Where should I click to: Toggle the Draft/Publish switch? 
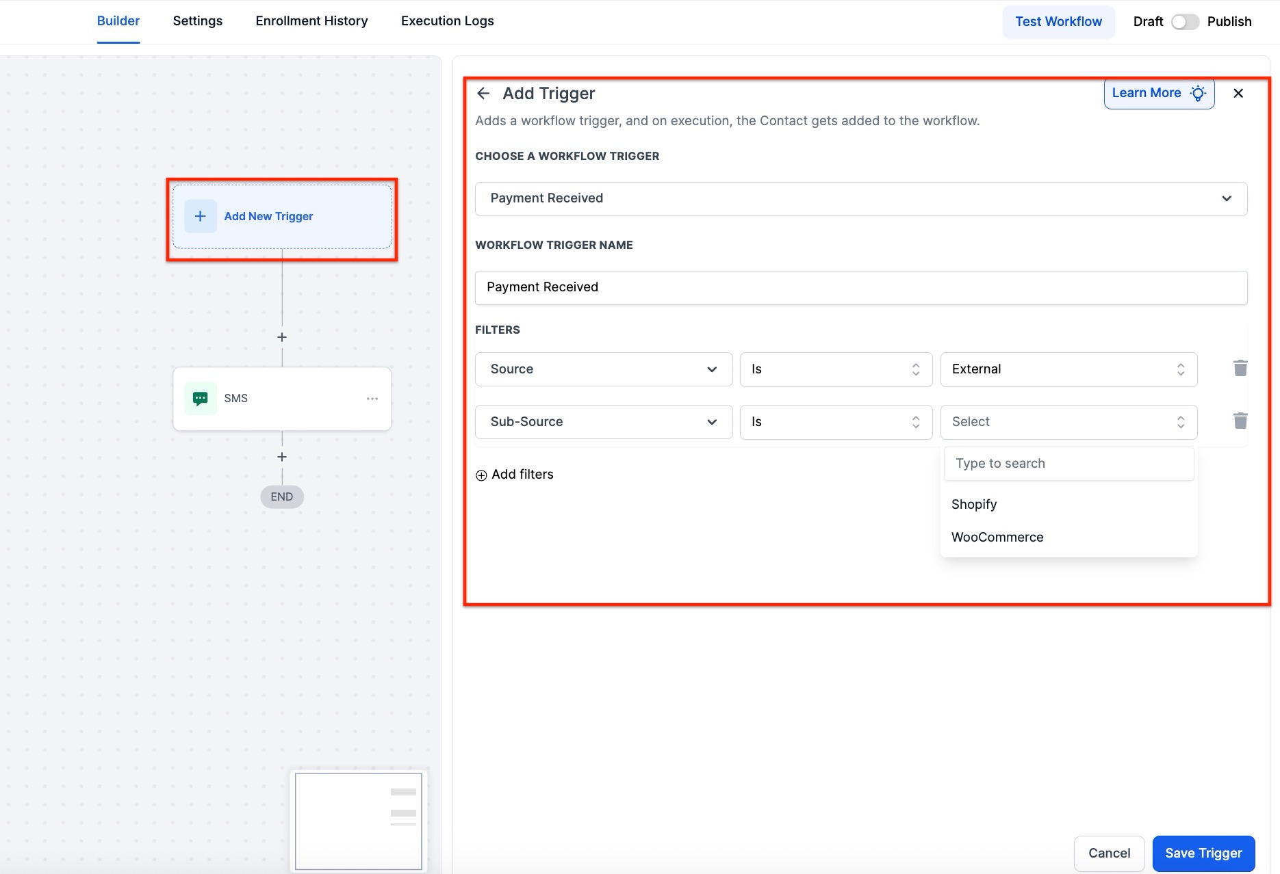coord(1184,22)
